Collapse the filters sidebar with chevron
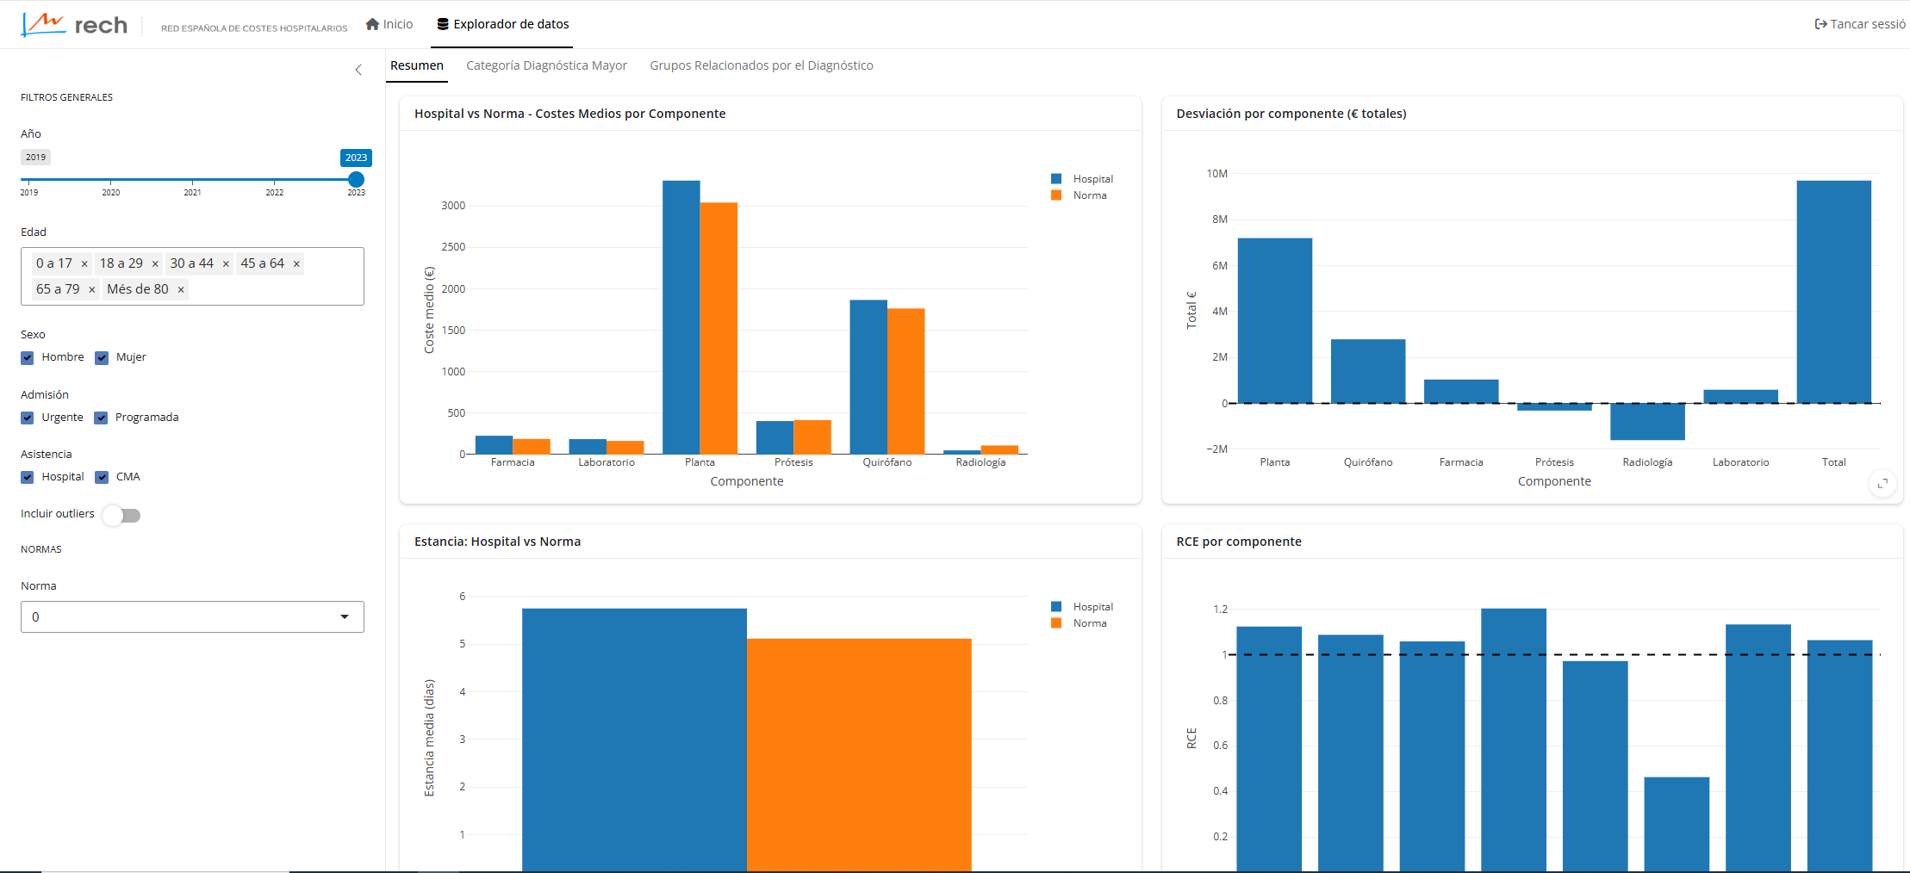1910x873 pixels. (x=358, y=70)
